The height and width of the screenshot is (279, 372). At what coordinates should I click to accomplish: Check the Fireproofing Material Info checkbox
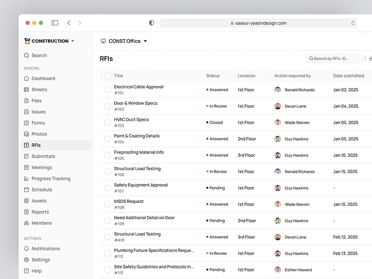tap(107, 155)
